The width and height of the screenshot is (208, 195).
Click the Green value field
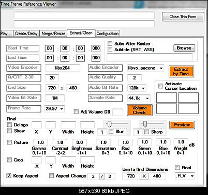click(144, 142)
